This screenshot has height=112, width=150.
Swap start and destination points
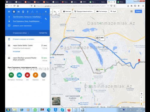(x=46, y=19)
